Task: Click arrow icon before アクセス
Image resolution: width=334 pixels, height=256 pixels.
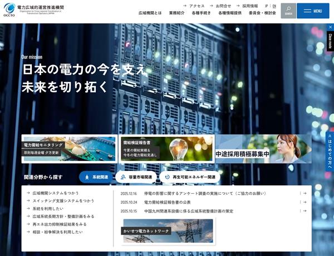Action: pos(185,6)
